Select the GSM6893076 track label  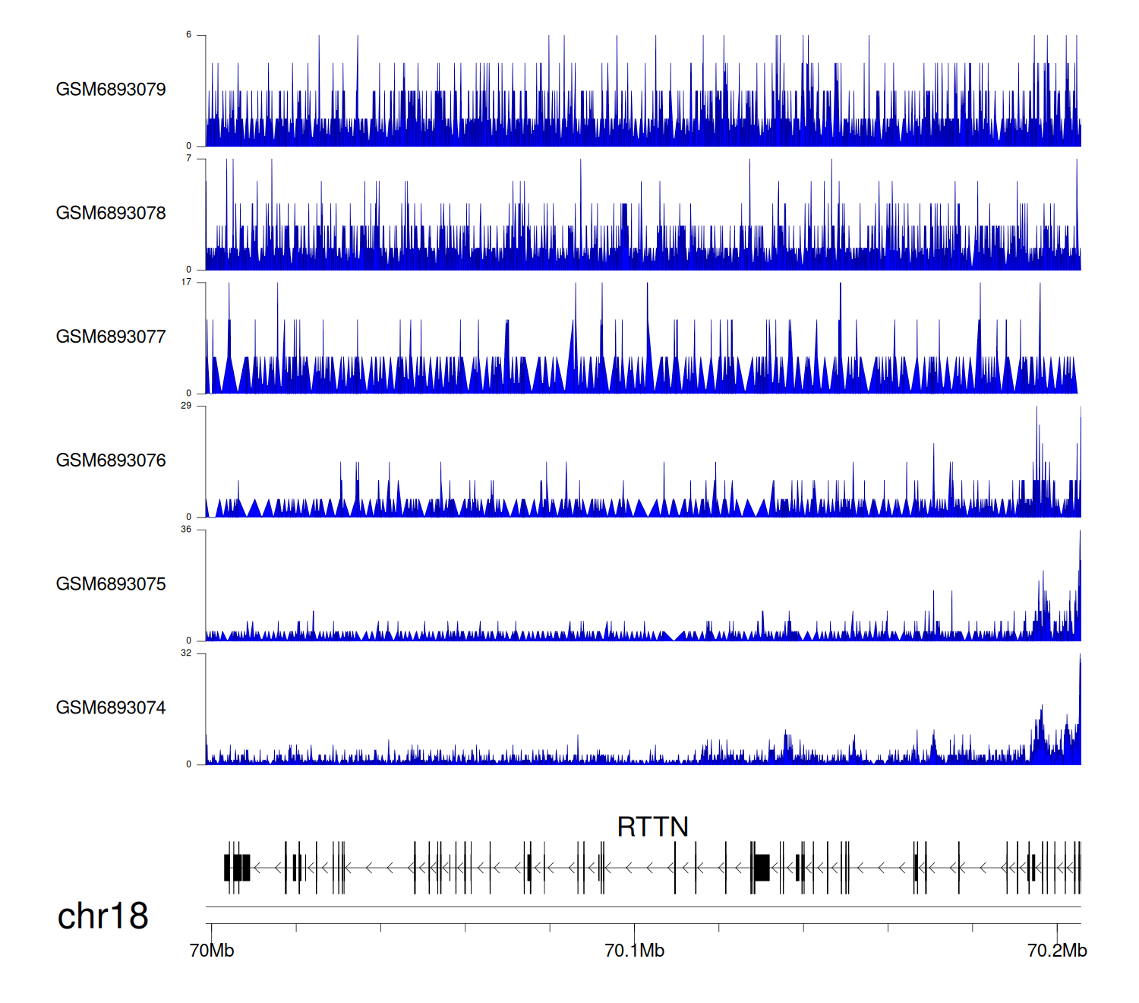point(111,461)
